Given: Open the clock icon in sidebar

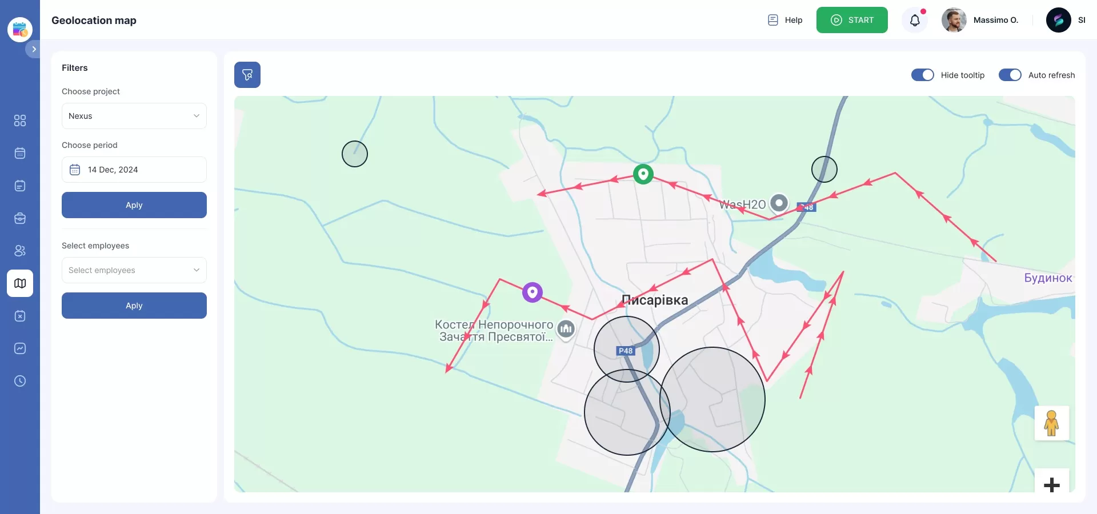Looking at the screenshot, I should (x=20, y=381).
